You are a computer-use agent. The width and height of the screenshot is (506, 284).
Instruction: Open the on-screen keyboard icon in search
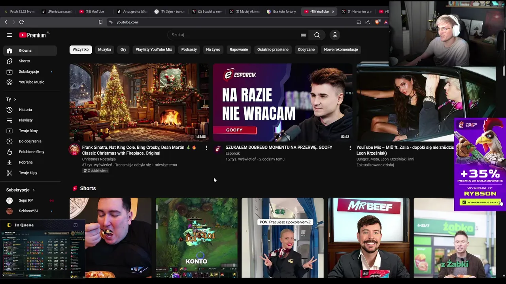point(303,35)
